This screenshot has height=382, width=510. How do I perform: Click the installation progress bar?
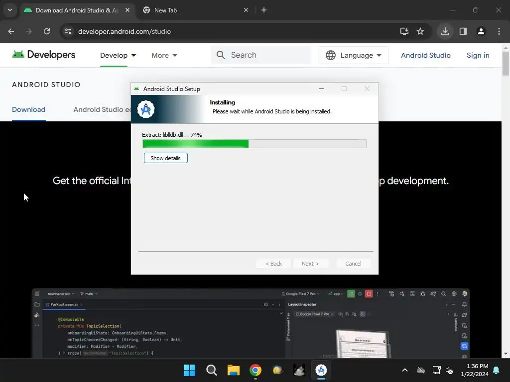(x=255, y=144)
